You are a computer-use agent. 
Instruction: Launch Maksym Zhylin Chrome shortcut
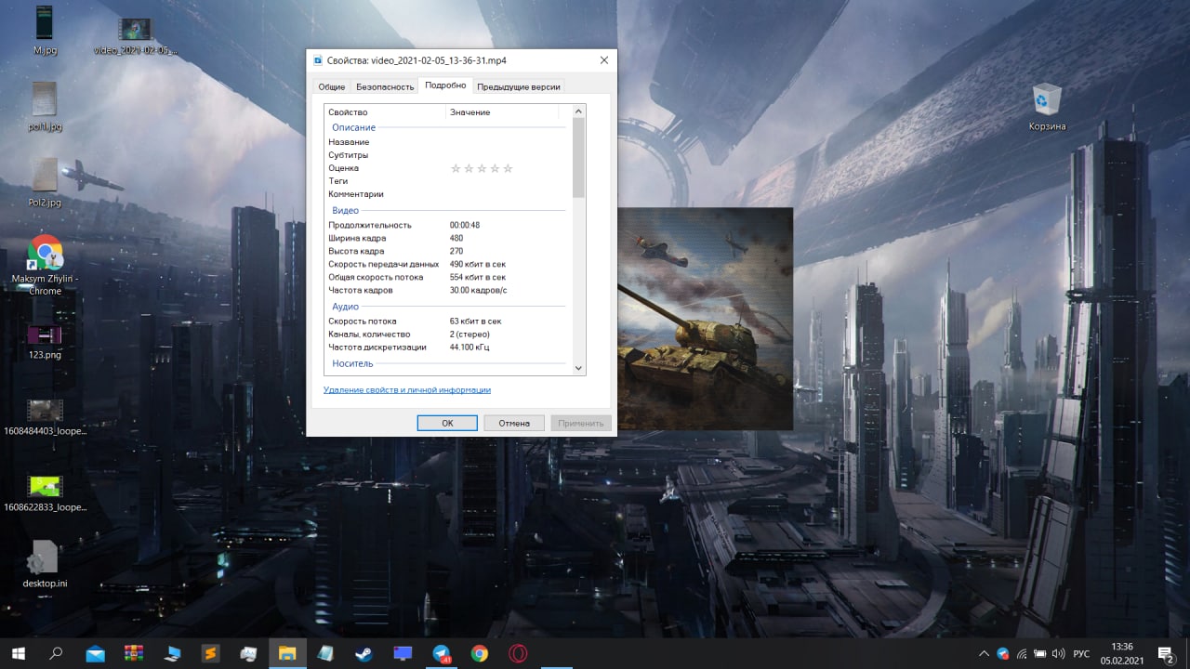point(45,265)
